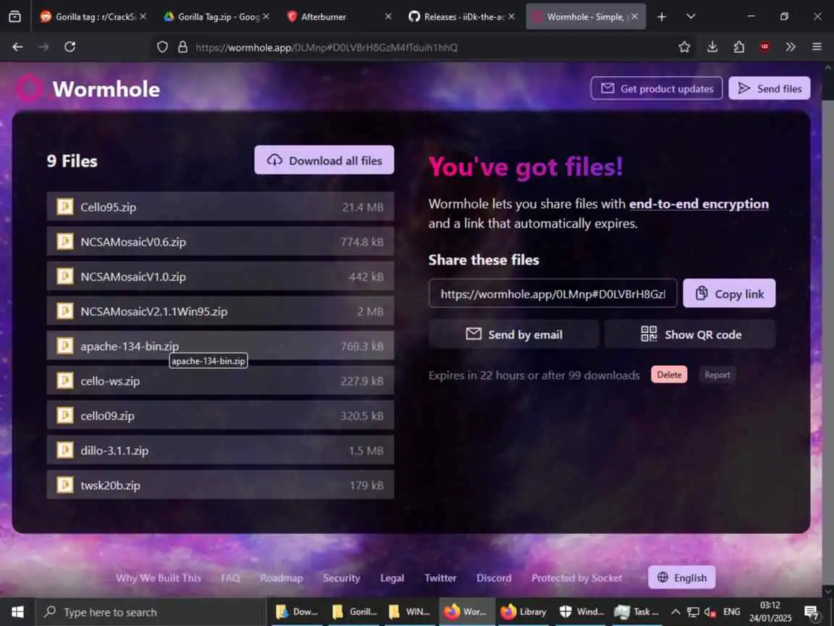This screenshot has width=834, height=626.
Task: Delete the shared files
Action: pyautogui.click(x=669, y=375)
